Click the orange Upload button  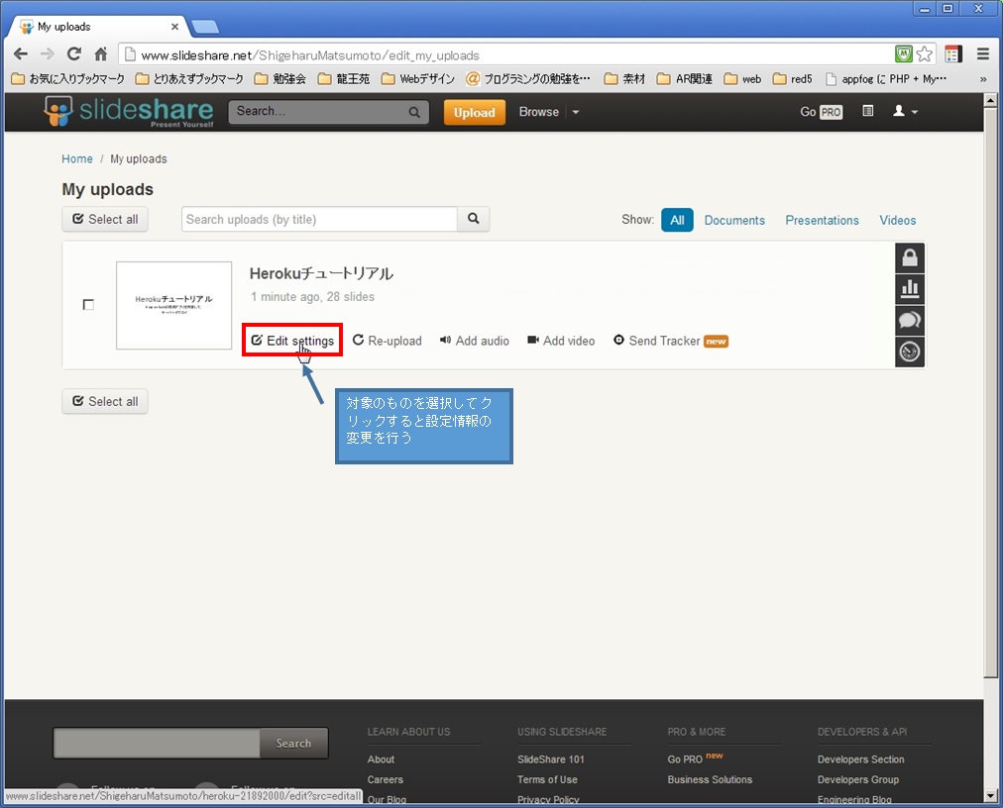coord(475,113)
